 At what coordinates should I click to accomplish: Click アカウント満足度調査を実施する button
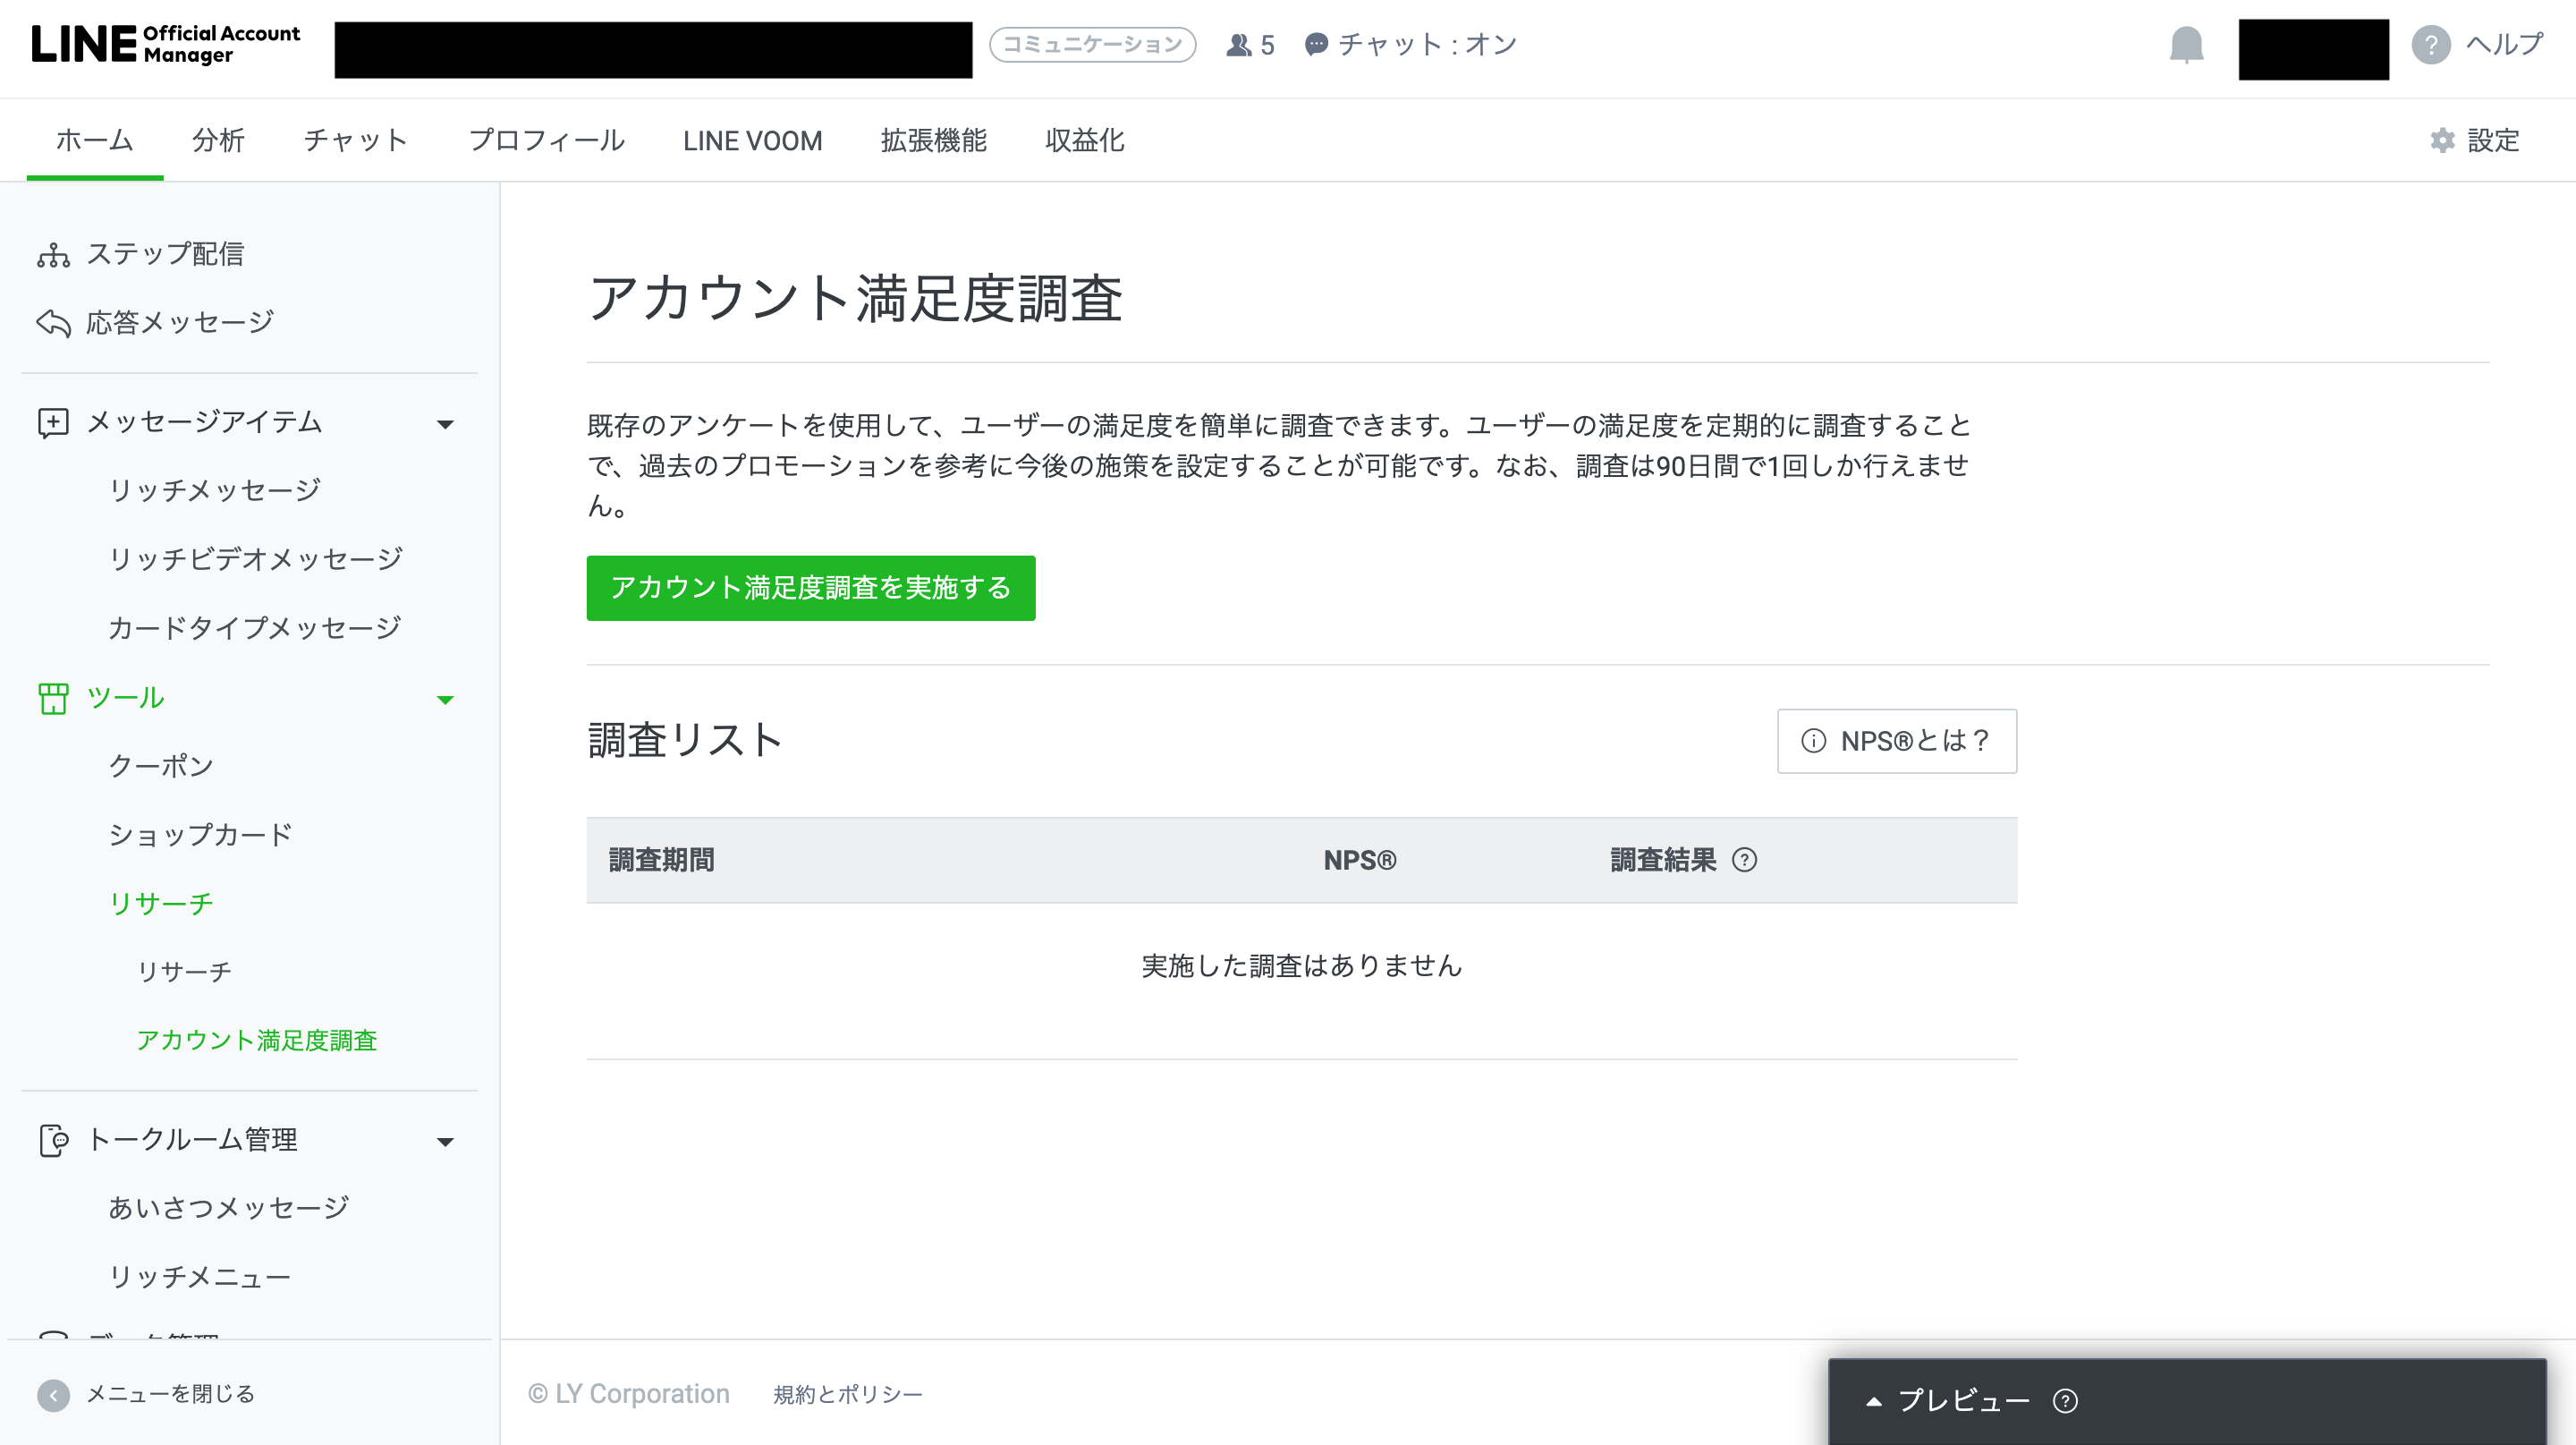[810, 588]
